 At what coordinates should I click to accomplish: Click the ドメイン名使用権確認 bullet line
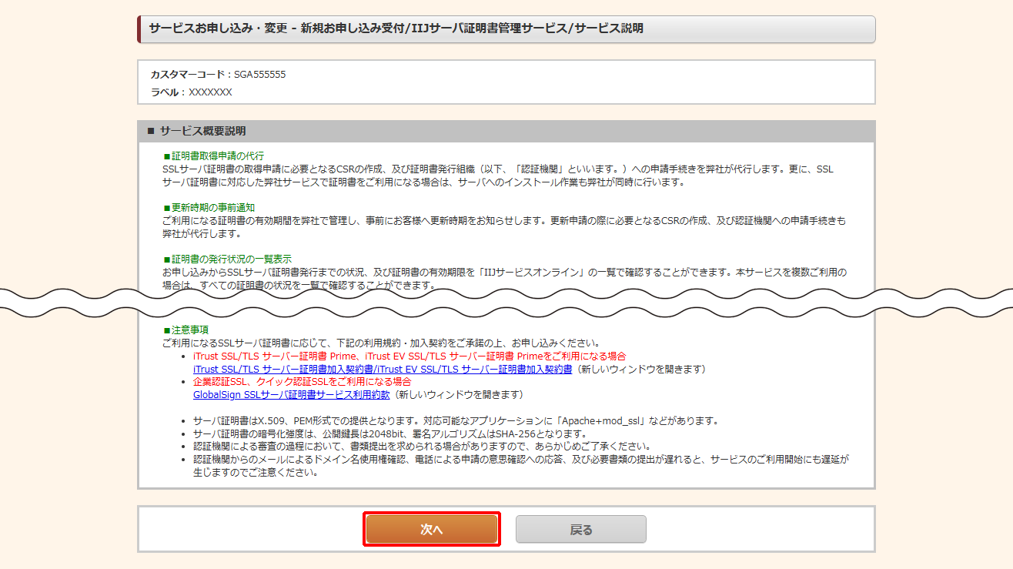[x=520, y=460]
